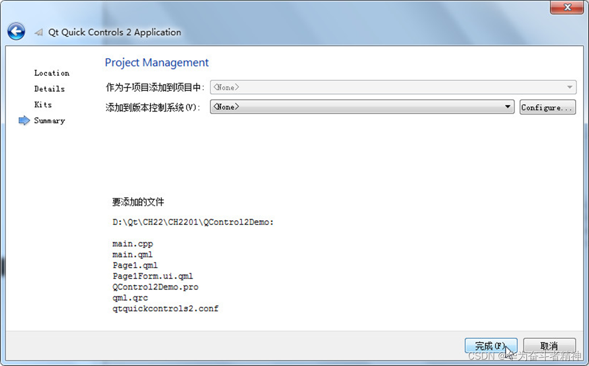Select the Location step in the sidebar
Image resolution: width=589 pixels, height=366 pixels.
pos(51,73)
